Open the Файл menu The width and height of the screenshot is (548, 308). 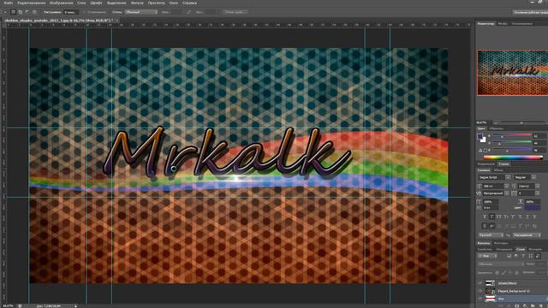9,3
